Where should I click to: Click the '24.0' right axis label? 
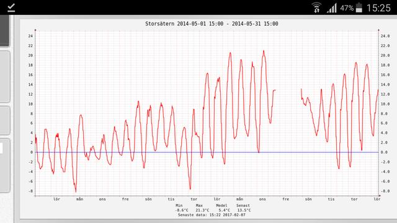[x=385, y=36]
